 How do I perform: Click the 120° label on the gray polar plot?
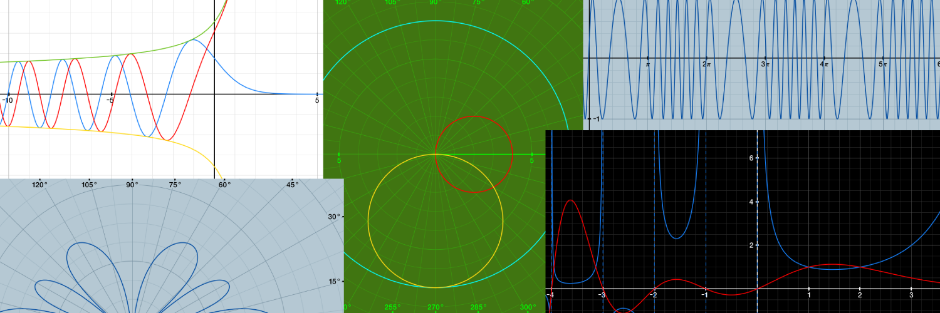[x=39, y=185]
